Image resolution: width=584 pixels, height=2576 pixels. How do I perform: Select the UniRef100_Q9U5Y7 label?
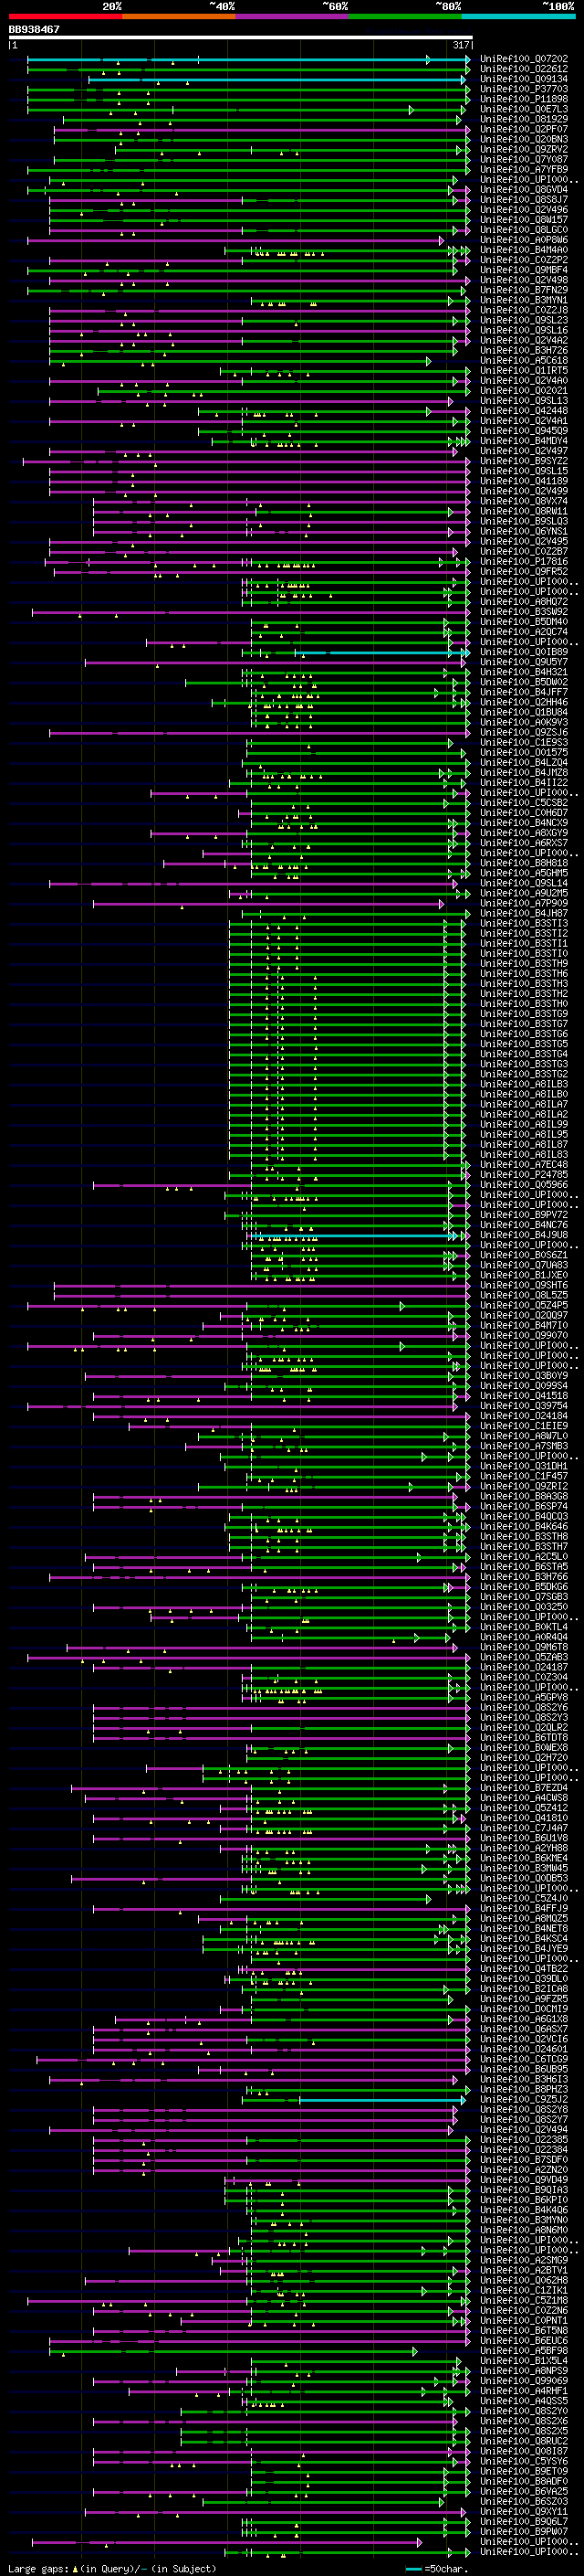tap(524, 662)
